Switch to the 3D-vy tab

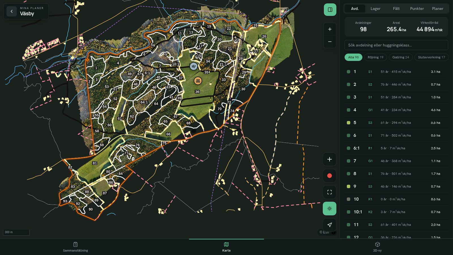pos(377,247)
